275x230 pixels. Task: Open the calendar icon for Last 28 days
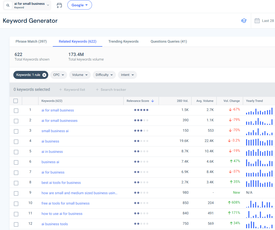[x=257, y=21]
